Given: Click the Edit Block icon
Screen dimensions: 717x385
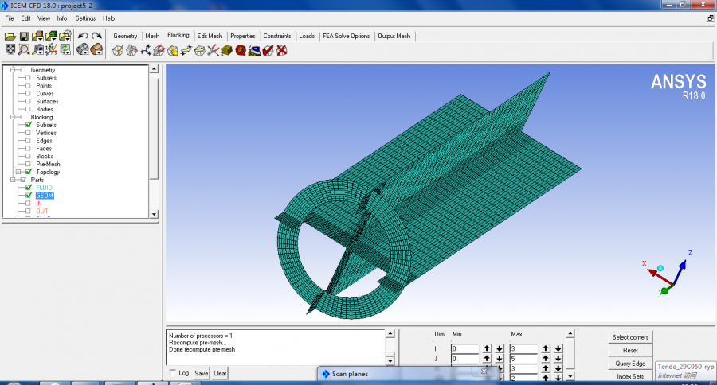Looking at the screenshot, I should pos(159,51).
